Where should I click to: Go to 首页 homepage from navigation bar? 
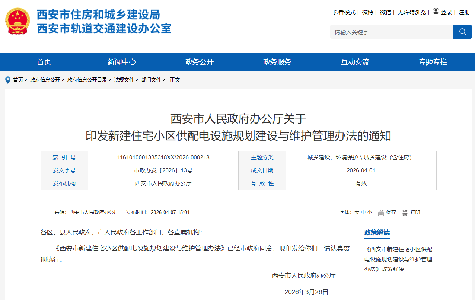coord(44,62)
